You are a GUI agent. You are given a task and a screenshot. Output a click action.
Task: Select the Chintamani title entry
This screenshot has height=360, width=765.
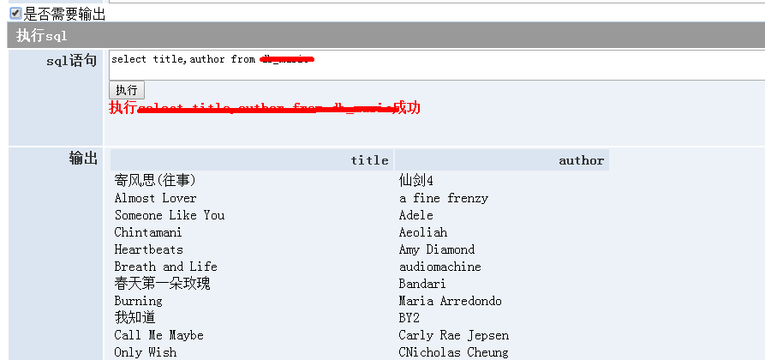point(148,232)
